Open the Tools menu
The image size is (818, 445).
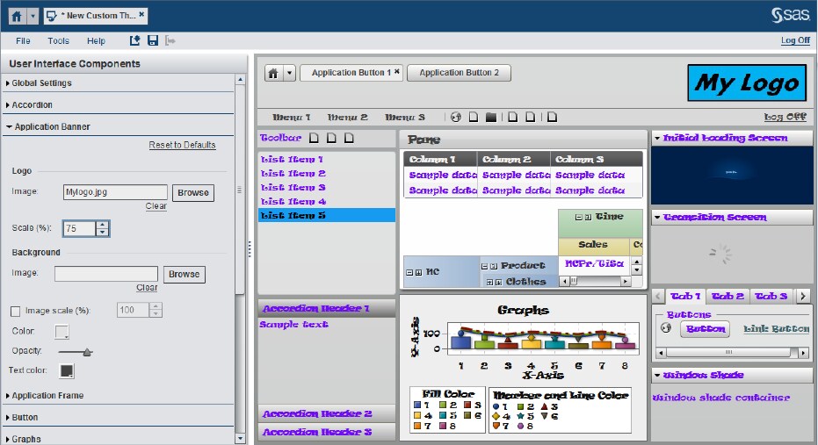click(x=59, y=41)
